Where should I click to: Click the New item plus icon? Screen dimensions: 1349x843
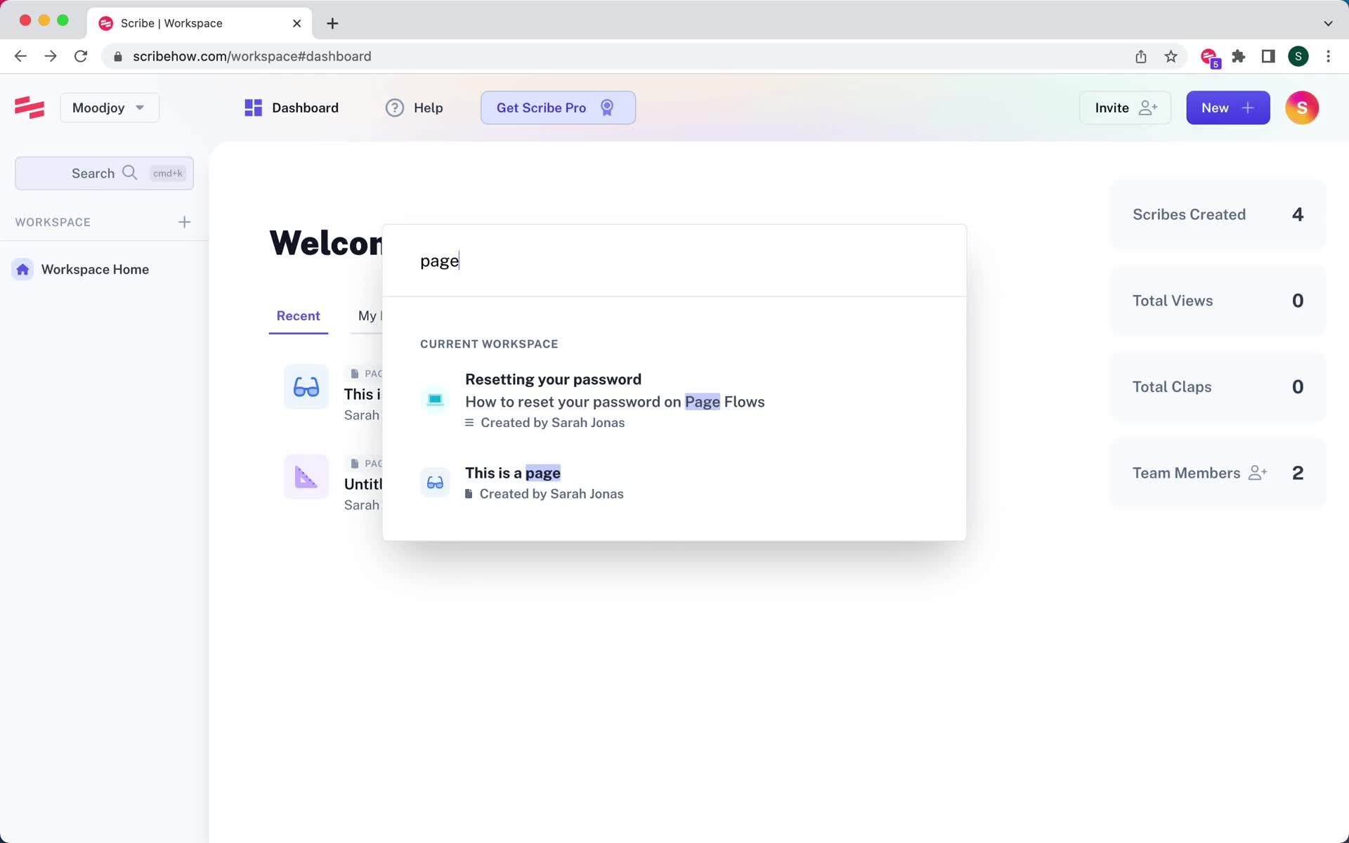[x=1248, y=107]
